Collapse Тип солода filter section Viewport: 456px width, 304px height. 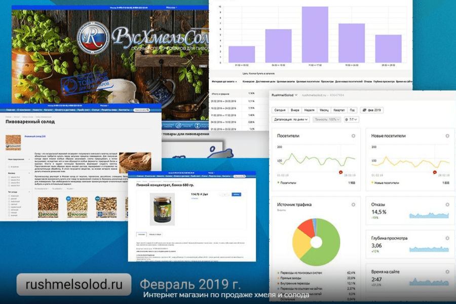(x=29, y=192)
